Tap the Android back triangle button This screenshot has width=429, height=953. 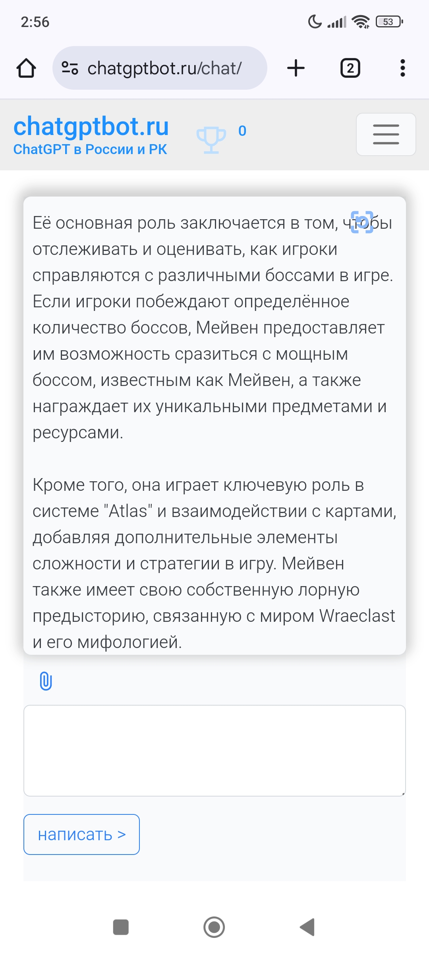click(307, 927)
